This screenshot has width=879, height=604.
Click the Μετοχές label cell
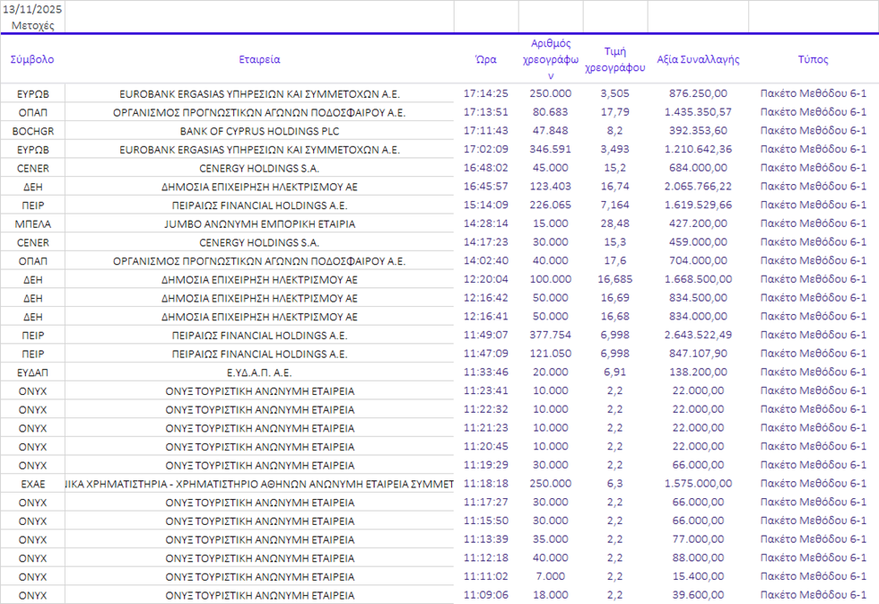[x=32, y=25]
